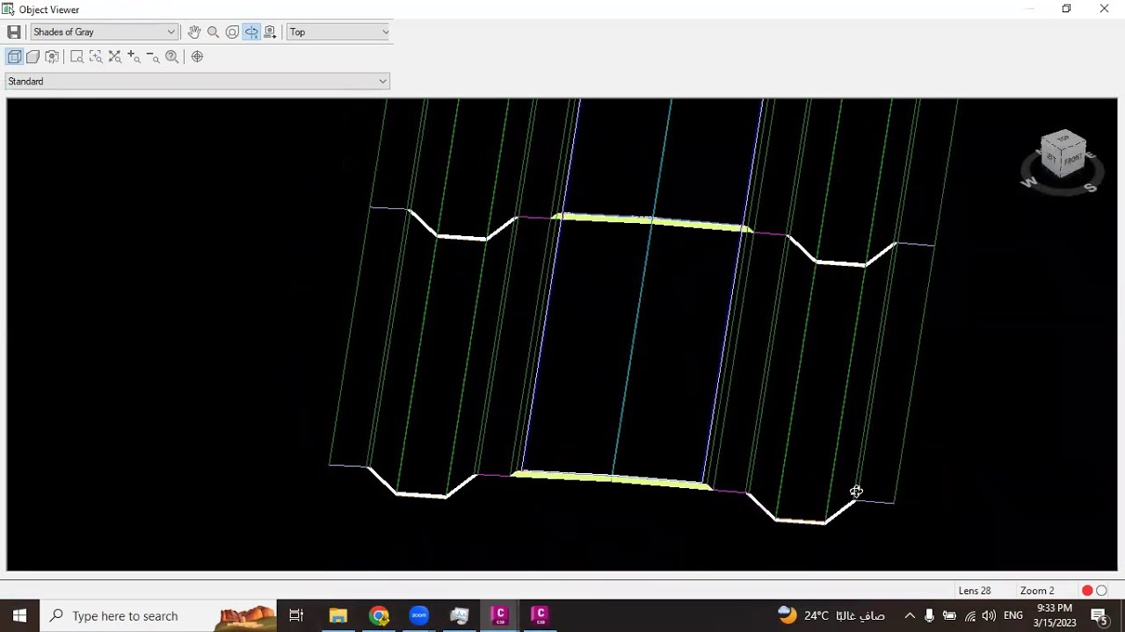Toggle perspective projection cube icon
The width and height of the screenshot is (1125, 632).
[x=33, y=56]
